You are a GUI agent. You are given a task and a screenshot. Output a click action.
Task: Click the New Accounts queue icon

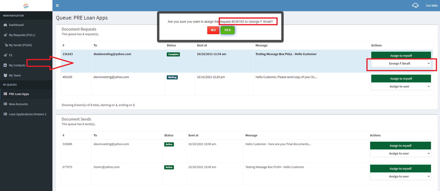click(5, 104)
